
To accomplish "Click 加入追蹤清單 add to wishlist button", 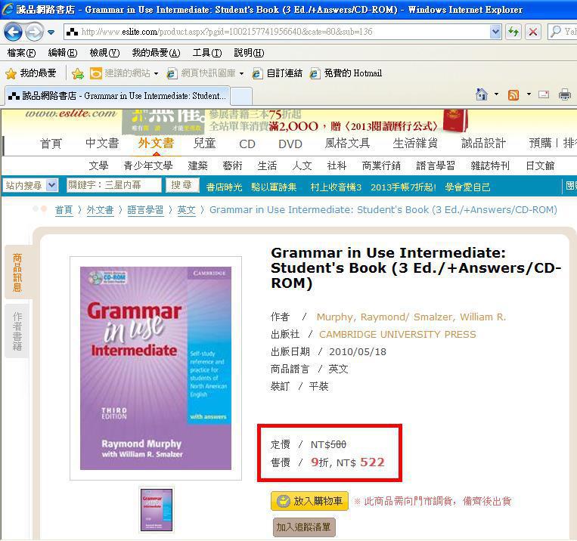I will click(x=303, y=527).
